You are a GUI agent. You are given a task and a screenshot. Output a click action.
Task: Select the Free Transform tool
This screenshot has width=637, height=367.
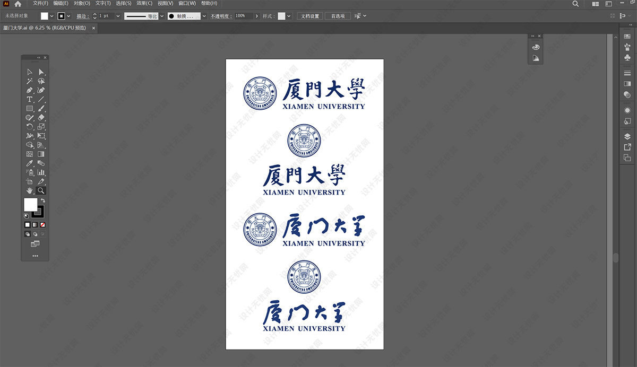pos(41,136)
